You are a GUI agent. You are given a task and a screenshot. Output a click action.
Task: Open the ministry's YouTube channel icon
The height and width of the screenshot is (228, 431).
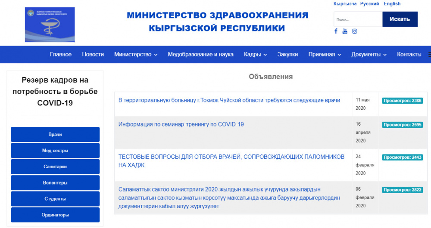pyautogui.click(x=345, y=31)
